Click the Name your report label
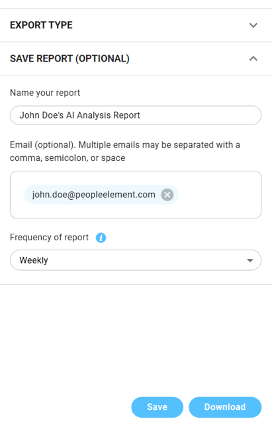272x427 pixels. point(45,93)
